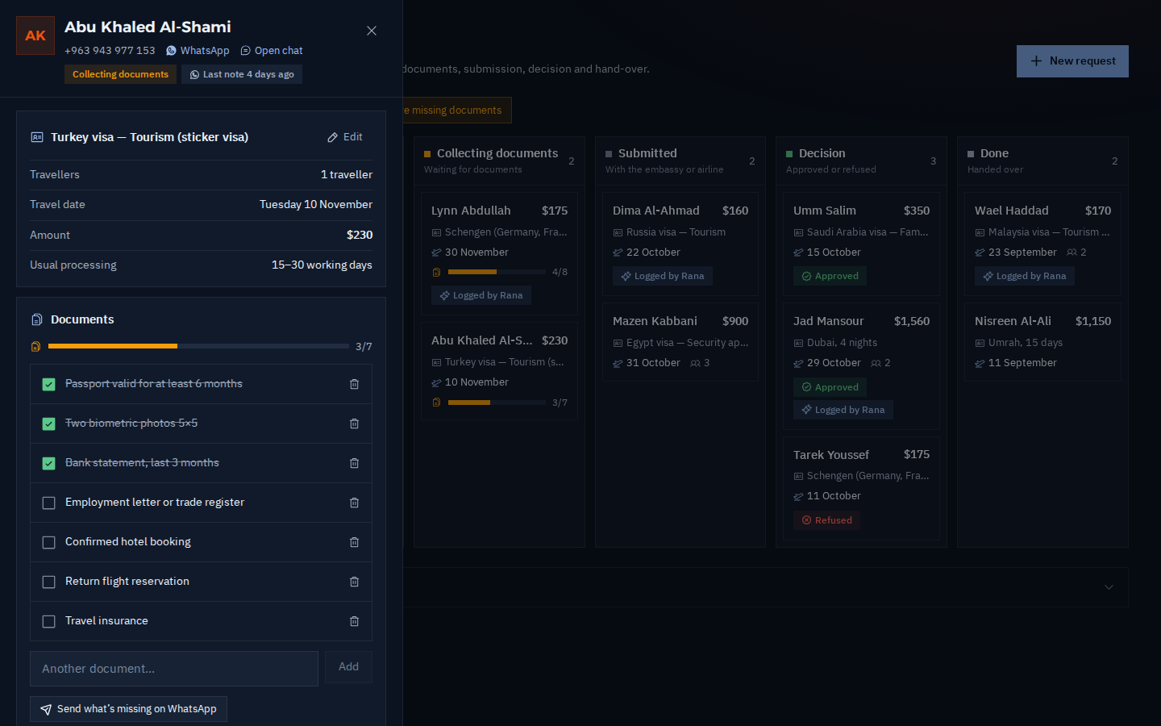
Task: Click the New request button
Action: [1072, 61]
